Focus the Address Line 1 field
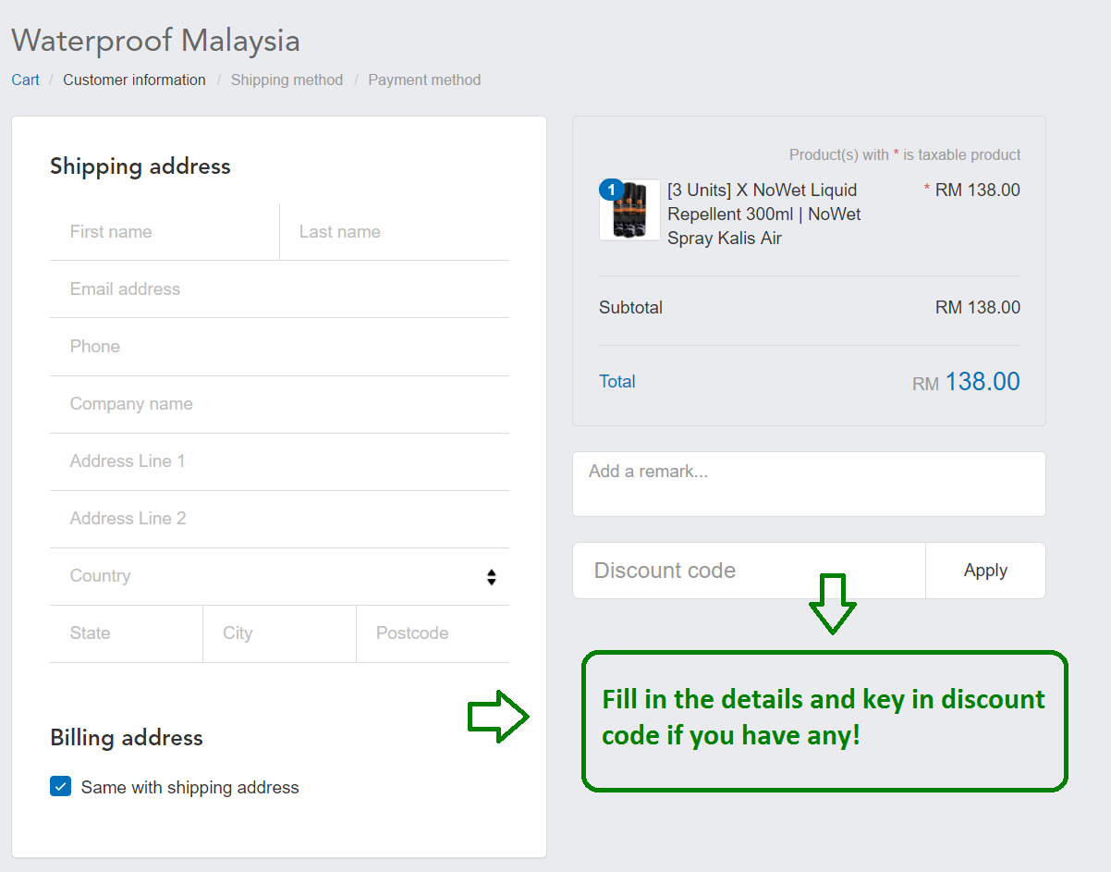Viewport: 1111px width, 872px height. coord(279,461)
